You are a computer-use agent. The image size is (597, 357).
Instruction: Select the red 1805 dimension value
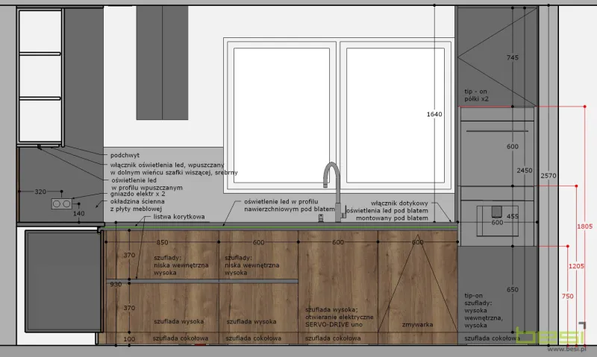[x=585, y=227]
